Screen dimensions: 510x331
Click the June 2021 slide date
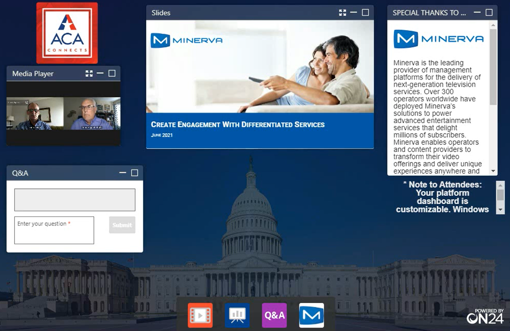pyautogui.click(x=162, y=135)
